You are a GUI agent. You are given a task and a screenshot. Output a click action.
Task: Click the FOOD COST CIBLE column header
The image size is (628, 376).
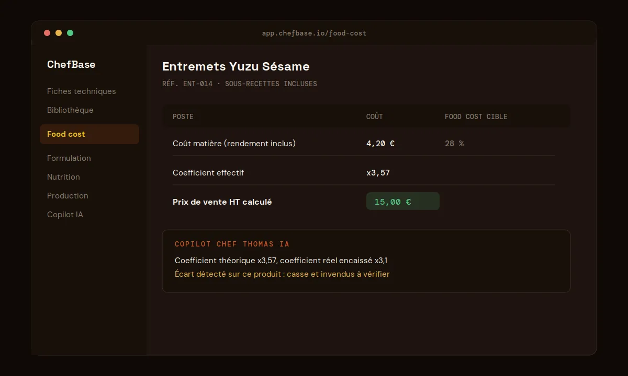(x=476, y=116)
